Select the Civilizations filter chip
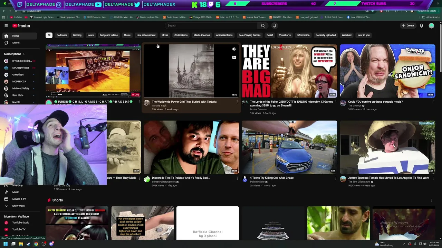Screen dimensions: 442x248 tap(181, 35)
